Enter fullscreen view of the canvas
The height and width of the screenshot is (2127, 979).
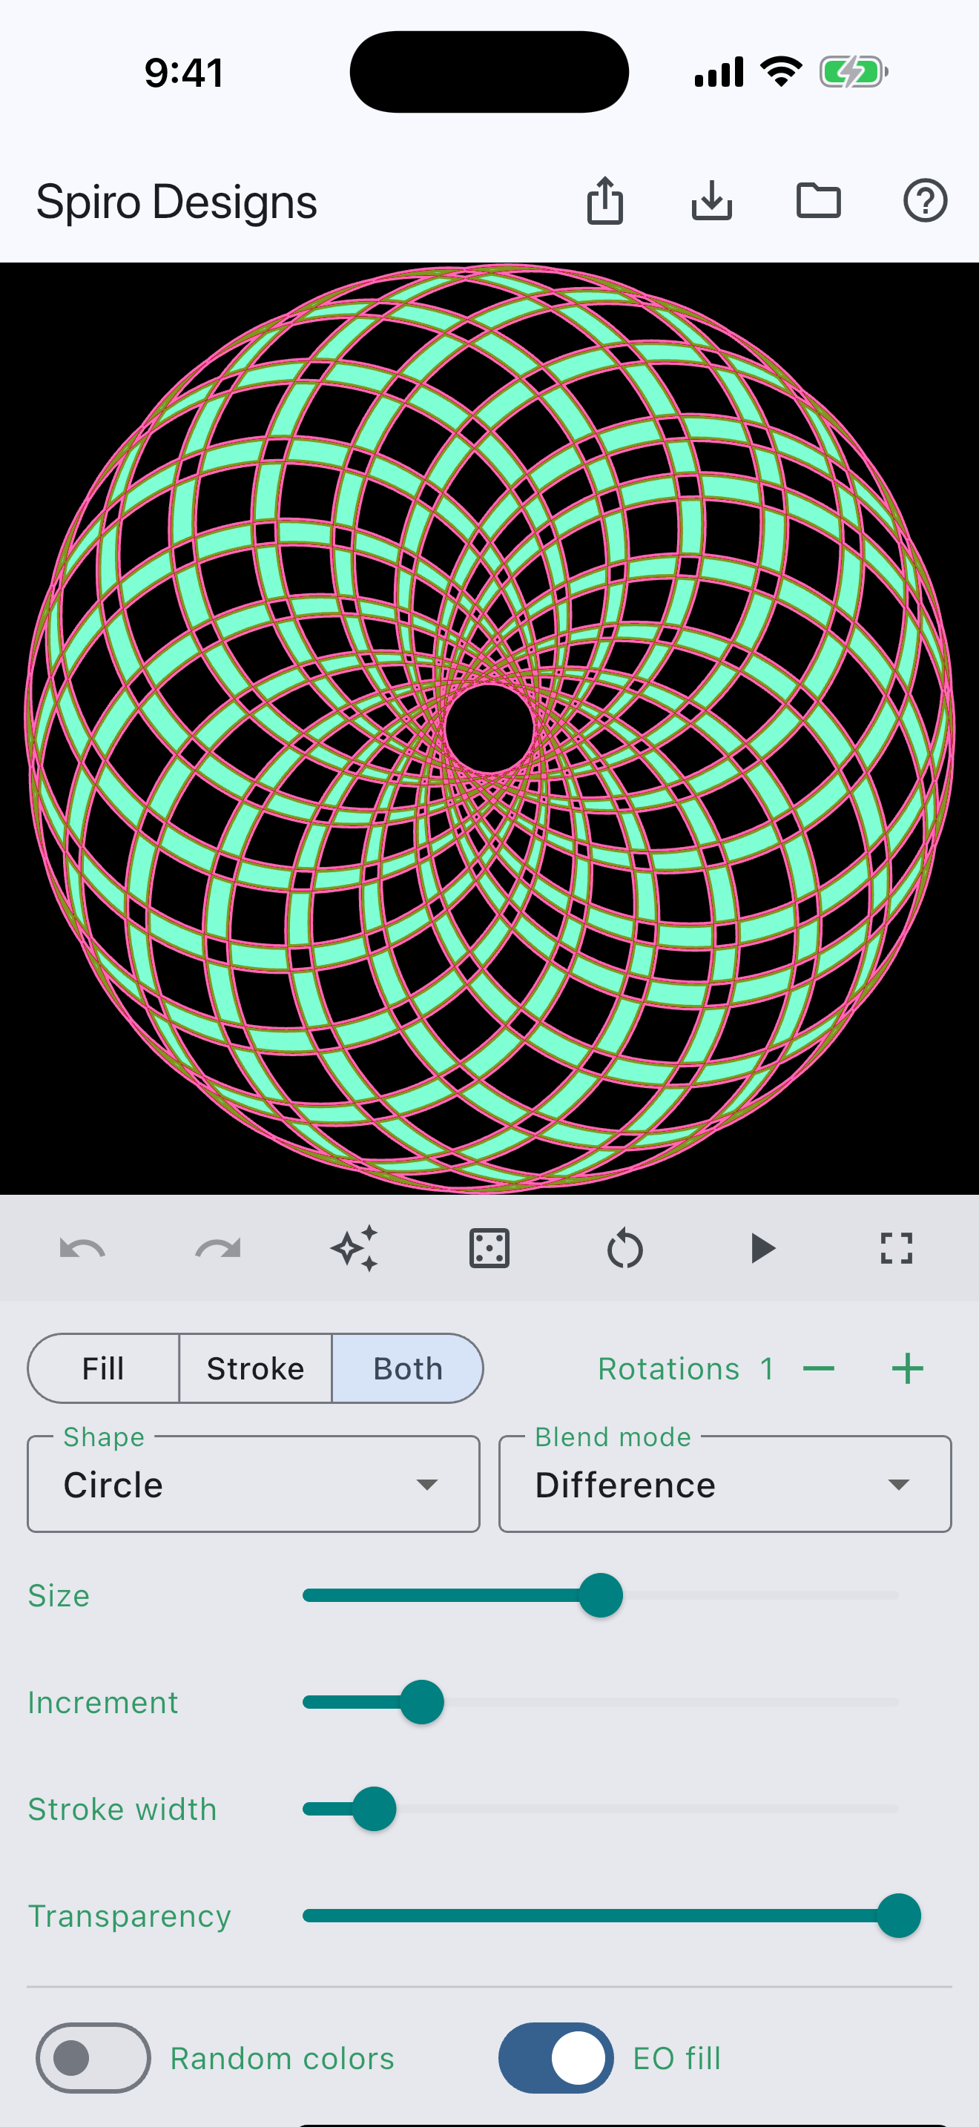click(x=897, y=1247)
